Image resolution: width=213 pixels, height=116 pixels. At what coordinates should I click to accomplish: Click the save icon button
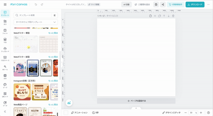(x=156, y=5)
